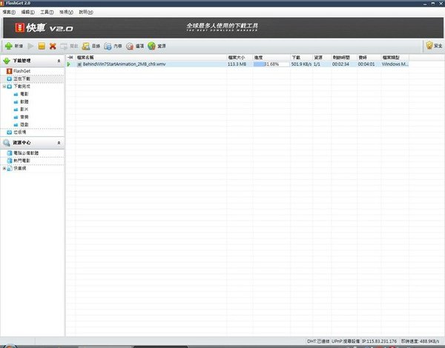Click the green plus new download icon
This screenshot has width=445, height=348.
[x=9, y=46]
